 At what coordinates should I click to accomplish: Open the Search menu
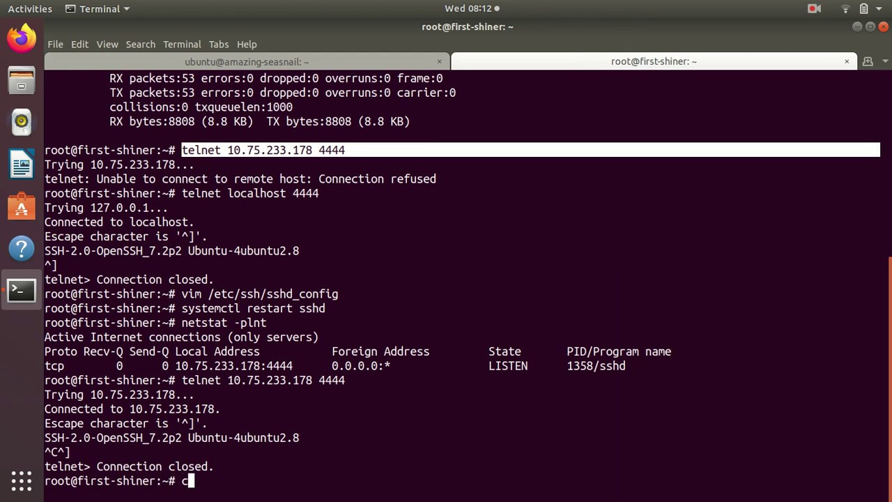point(140,44)
